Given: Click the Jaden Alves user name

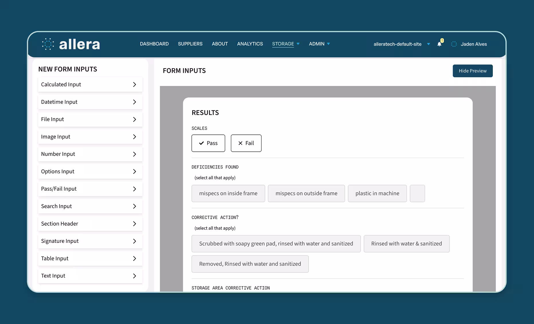Looking at the screenshot, I should [x=474, y=44].
